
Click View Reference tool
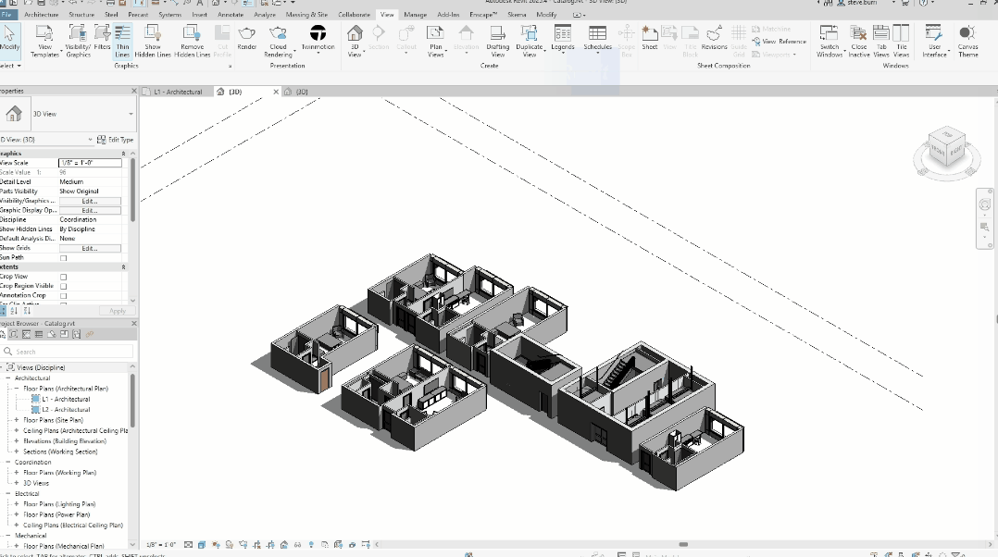(x=780, y=42)
